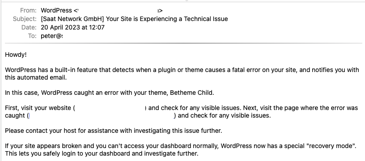
Task: Click the From: header label
Action: point(28,10)
